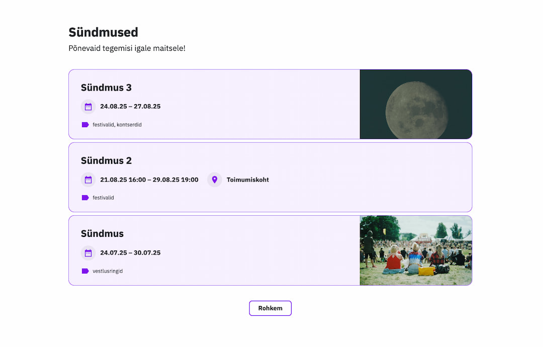The image size is (543, 347).
Task: Click the location pin icon next to Toimumiskoht
Action: (x=215, y=180)
